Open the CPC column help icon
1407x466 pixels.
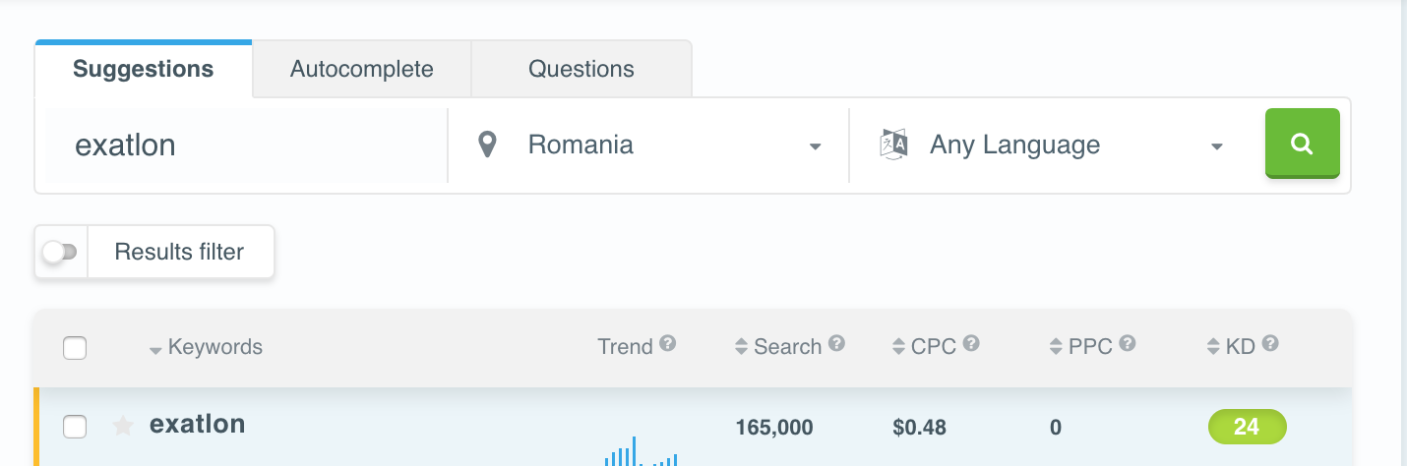[971, 344]
